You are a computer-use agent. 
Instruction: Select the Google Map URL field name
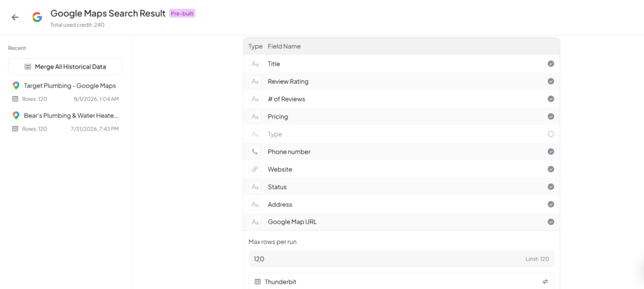tap(292, 222)
